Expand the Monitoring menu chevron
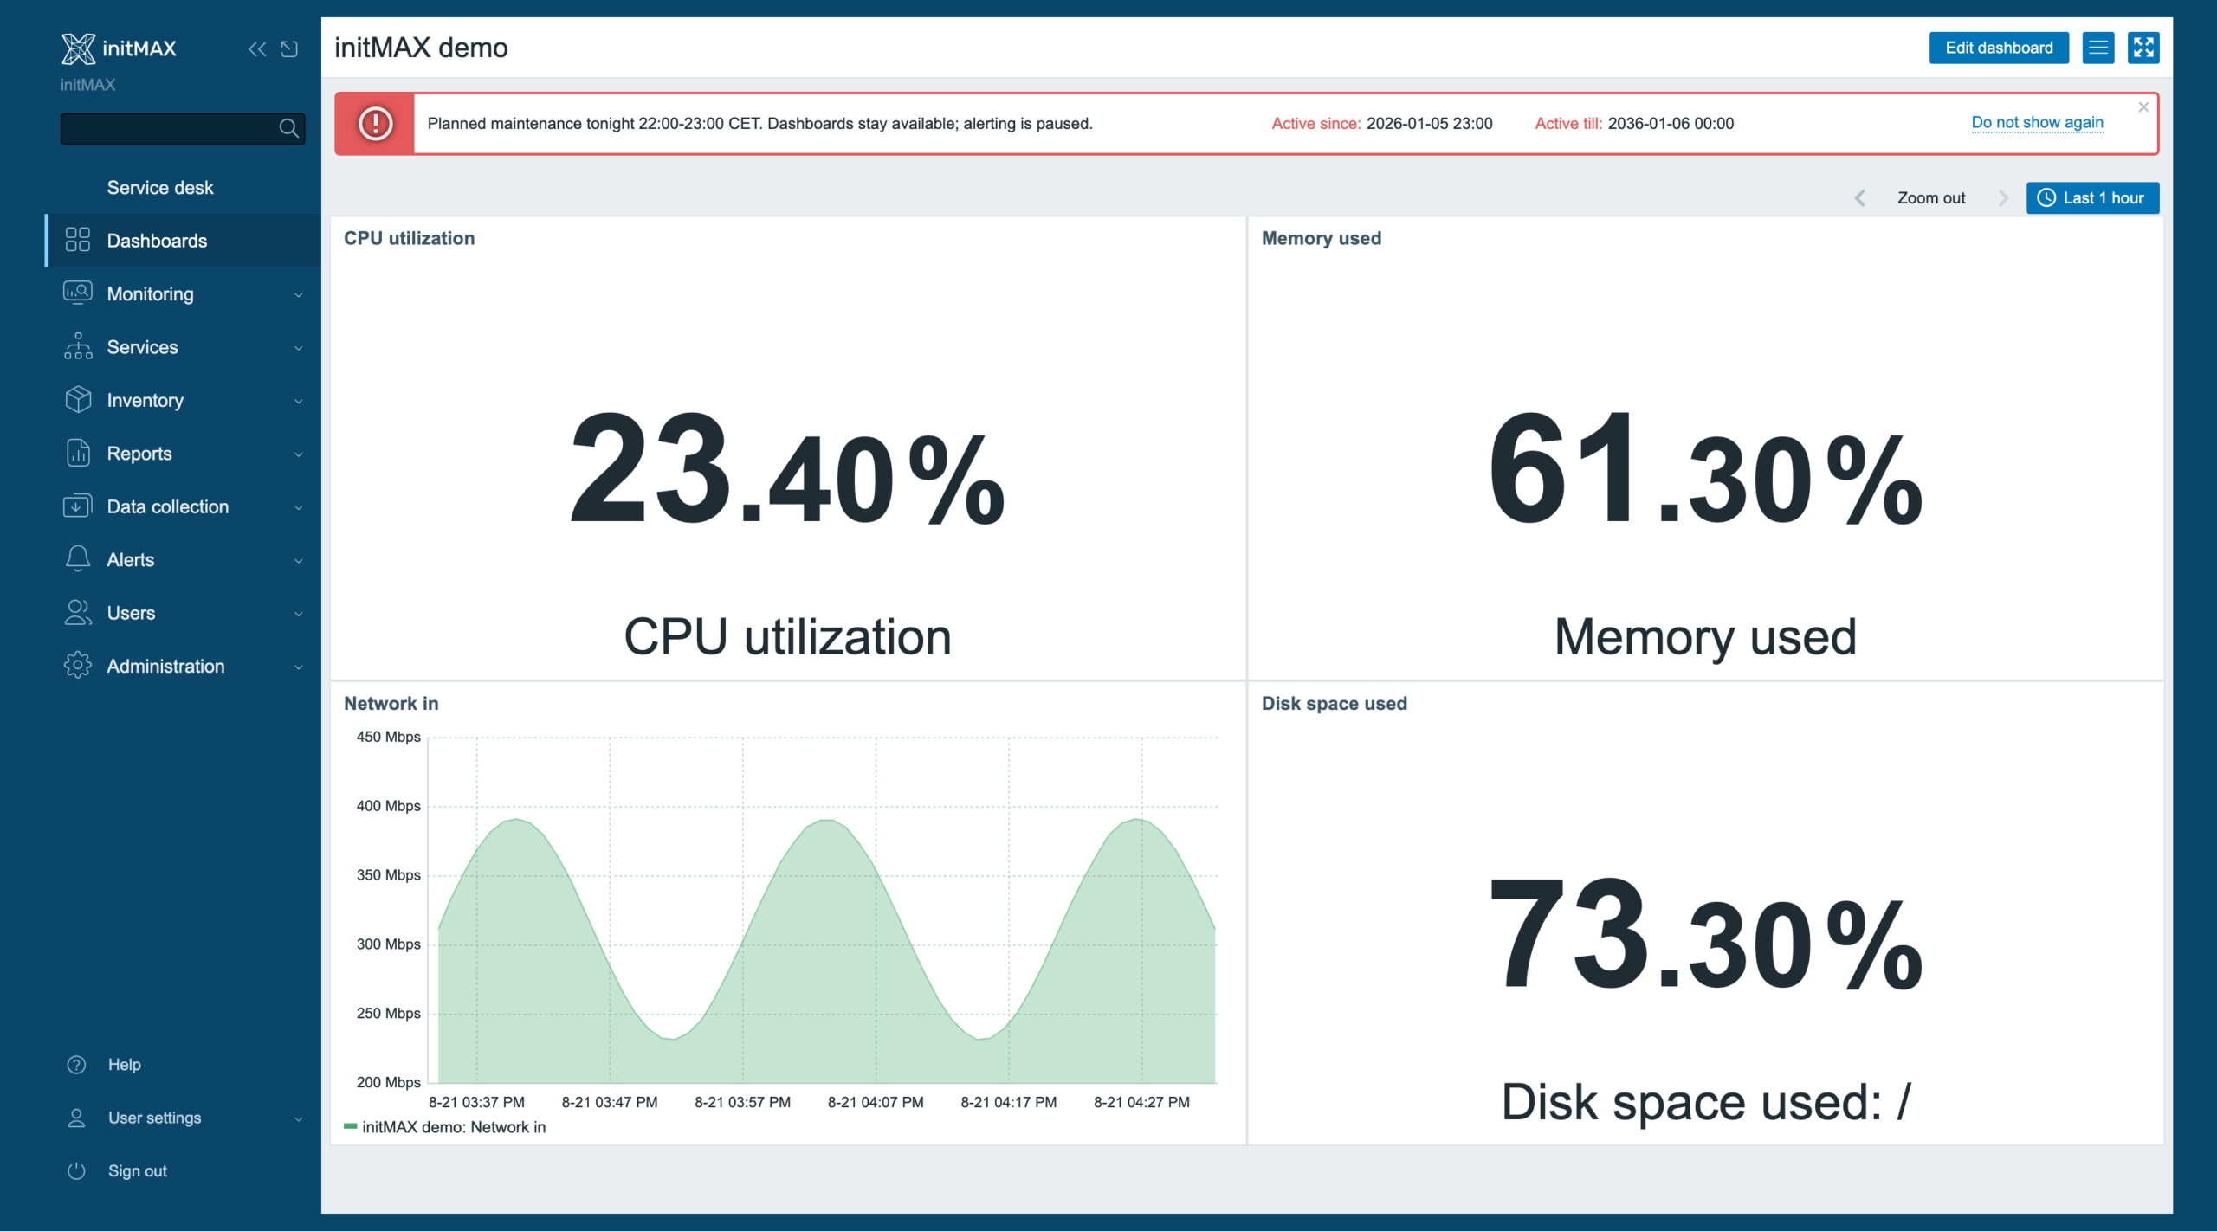Viewport: 2217px width, 1231px height. (299, 294)
